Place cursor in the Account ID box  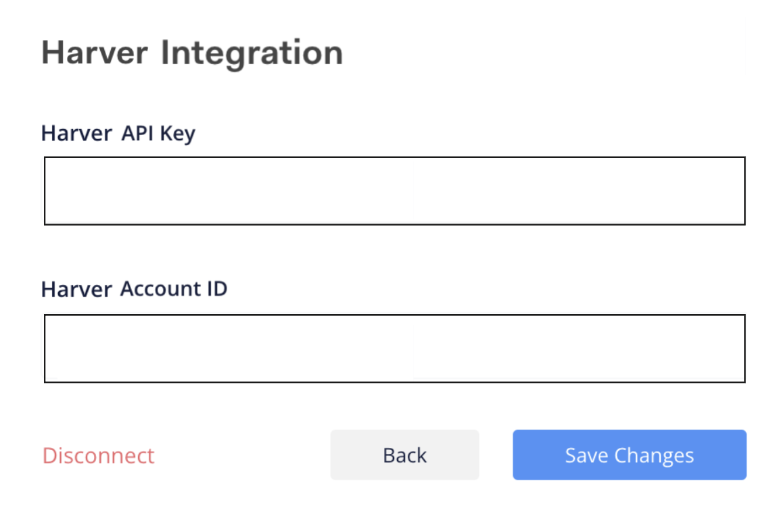pos(394,348)
